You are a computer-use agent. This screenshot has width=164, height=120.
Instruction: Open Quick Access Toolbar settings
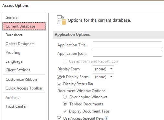coord(24,88)
